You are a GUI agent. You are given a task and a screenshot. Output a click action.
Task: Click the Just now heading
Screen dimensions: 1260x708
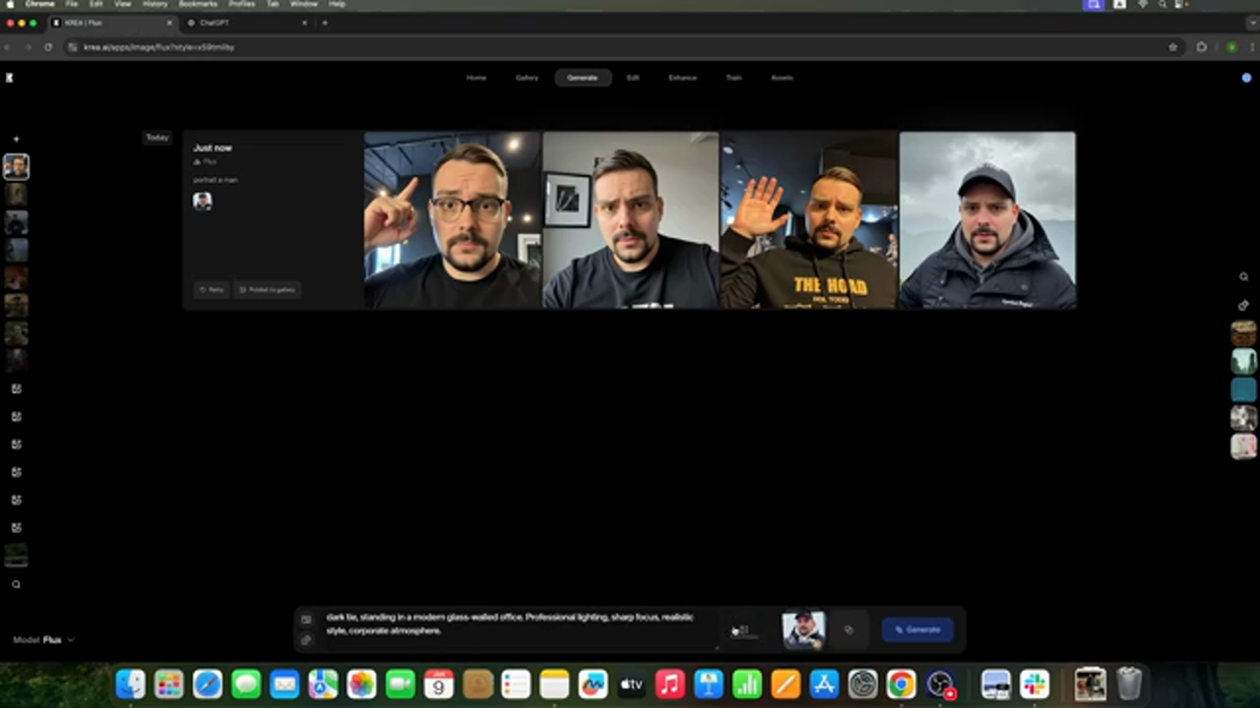click(213, 147)
